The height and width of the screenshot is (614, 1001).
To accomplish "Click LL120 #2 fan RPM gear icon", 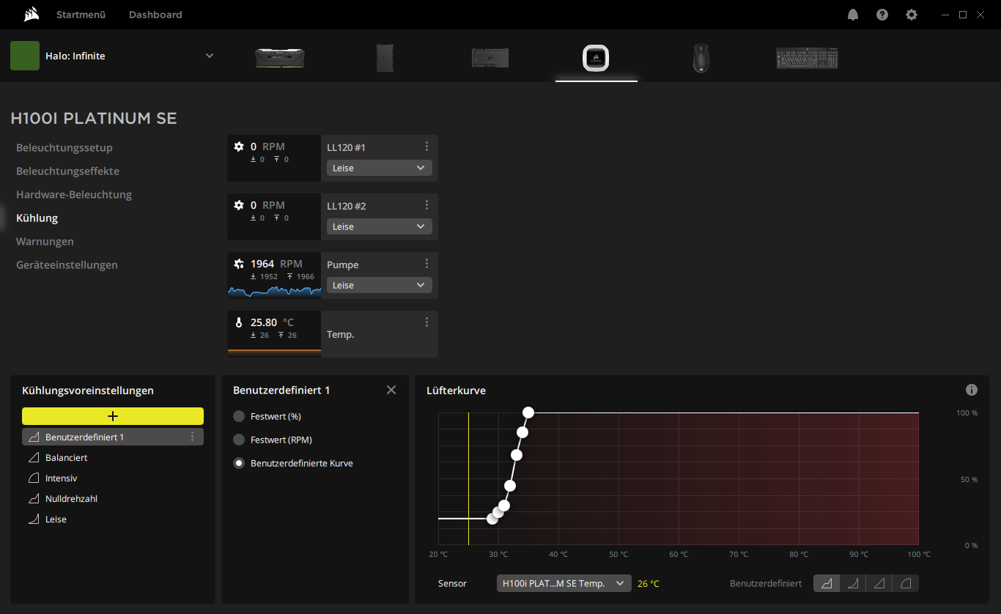I will tap(239, 205).
